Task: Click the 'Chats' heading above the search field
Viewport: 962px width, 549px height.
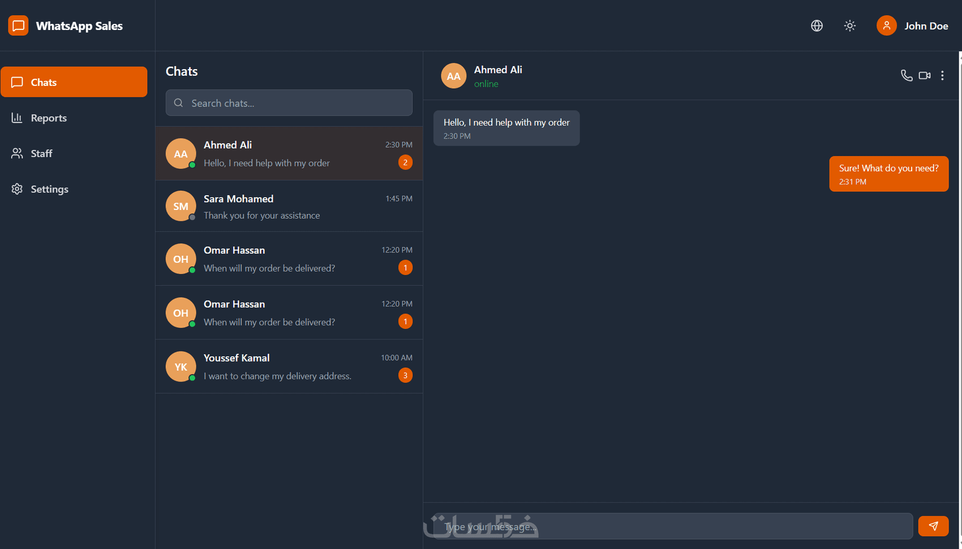Action: pyautogui.click(x=182, y=71)
